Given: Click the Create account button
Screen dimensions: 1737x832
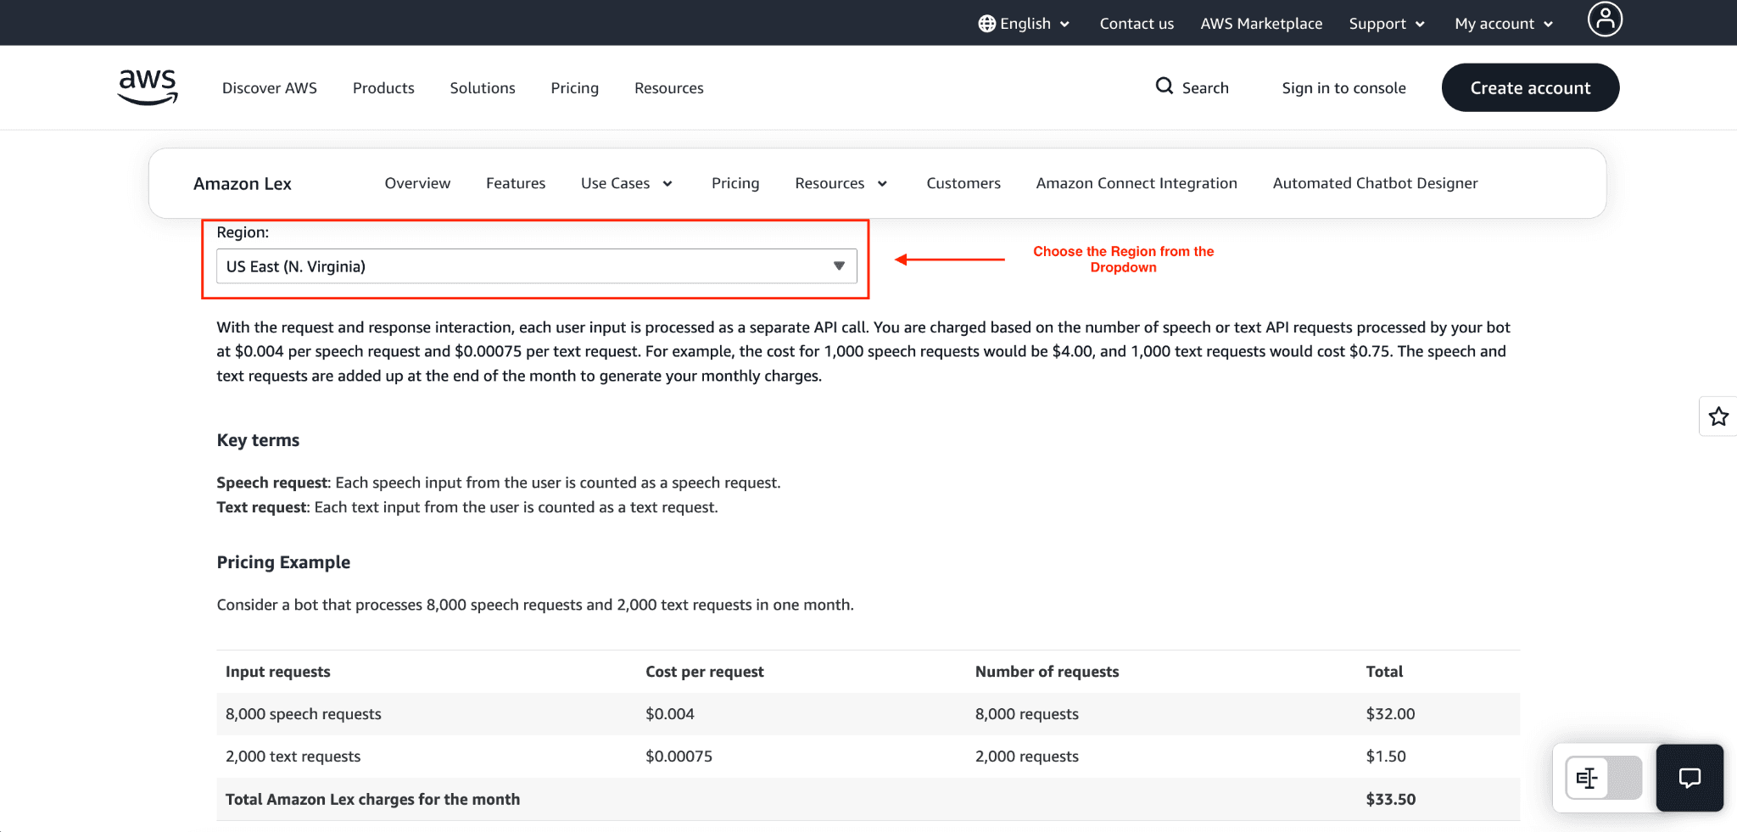Looking at the screenshot, I should pyautogui.click(x=1530, y=87).
